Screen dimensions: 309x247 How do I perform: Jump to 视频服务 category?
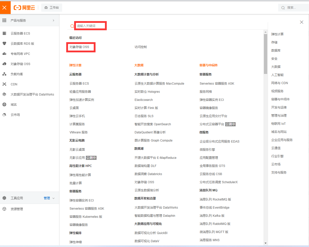(277, 91)
